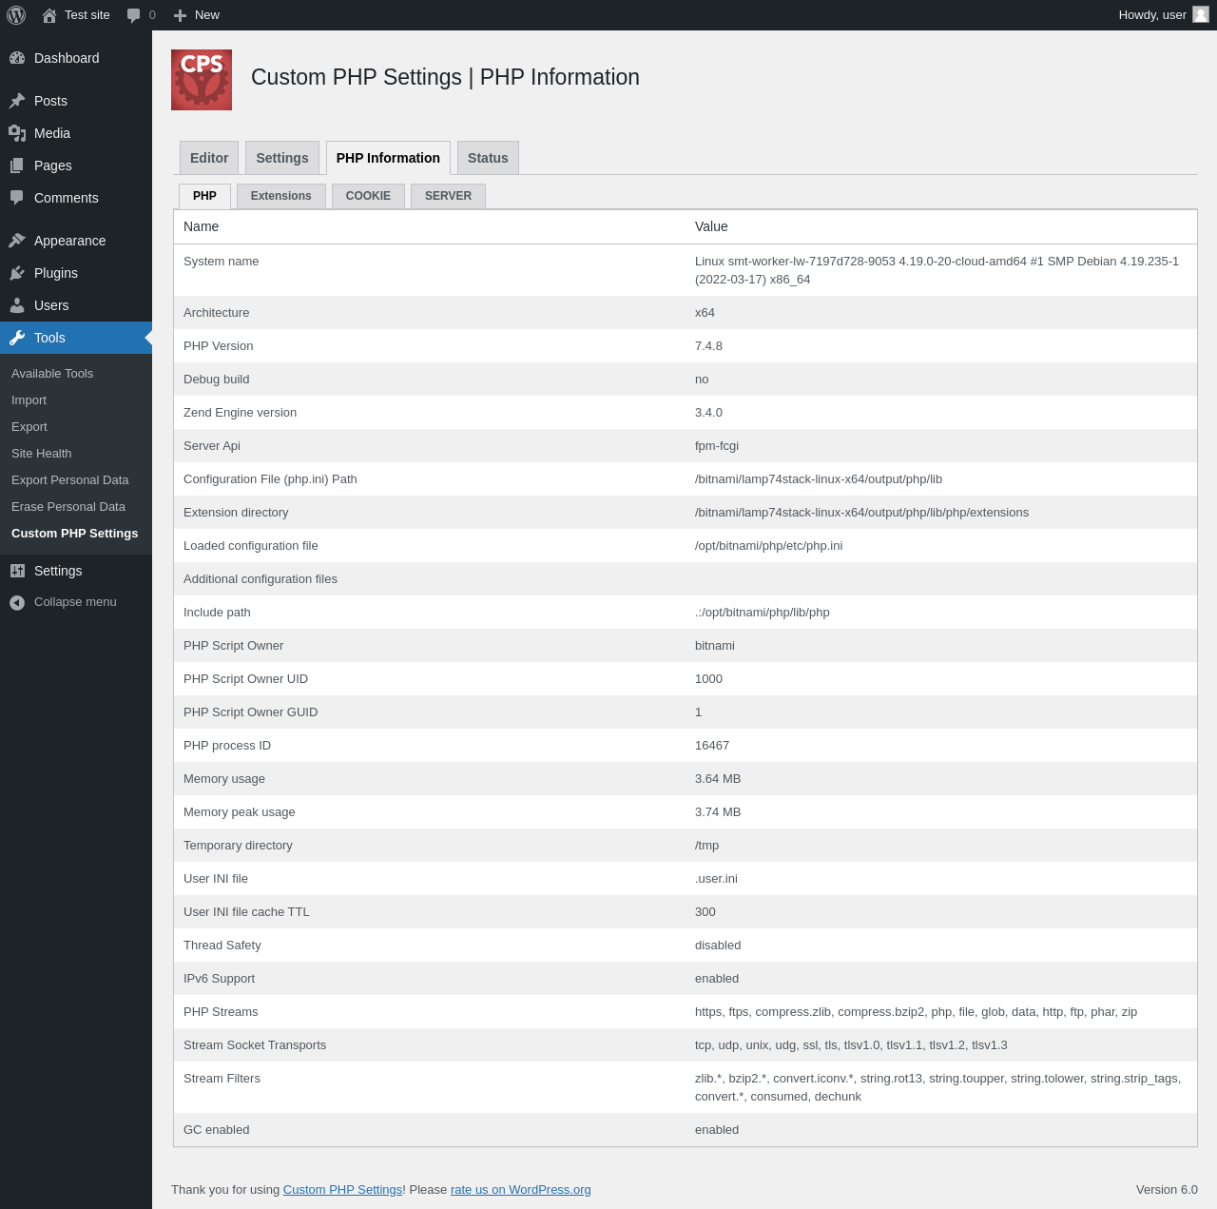
Task: Click the Posts pushpin icon
Action: [x=17, y=101]
